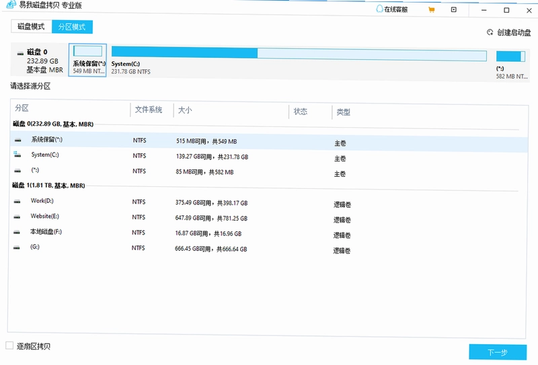
Task: Click drive icon next to Work(D:)
Action: (17, 202)
